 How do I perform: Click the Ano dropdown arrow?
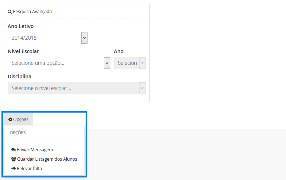(142, 63)
